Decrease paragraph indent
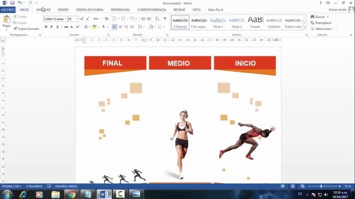355x199 pixels. point(143,19)
